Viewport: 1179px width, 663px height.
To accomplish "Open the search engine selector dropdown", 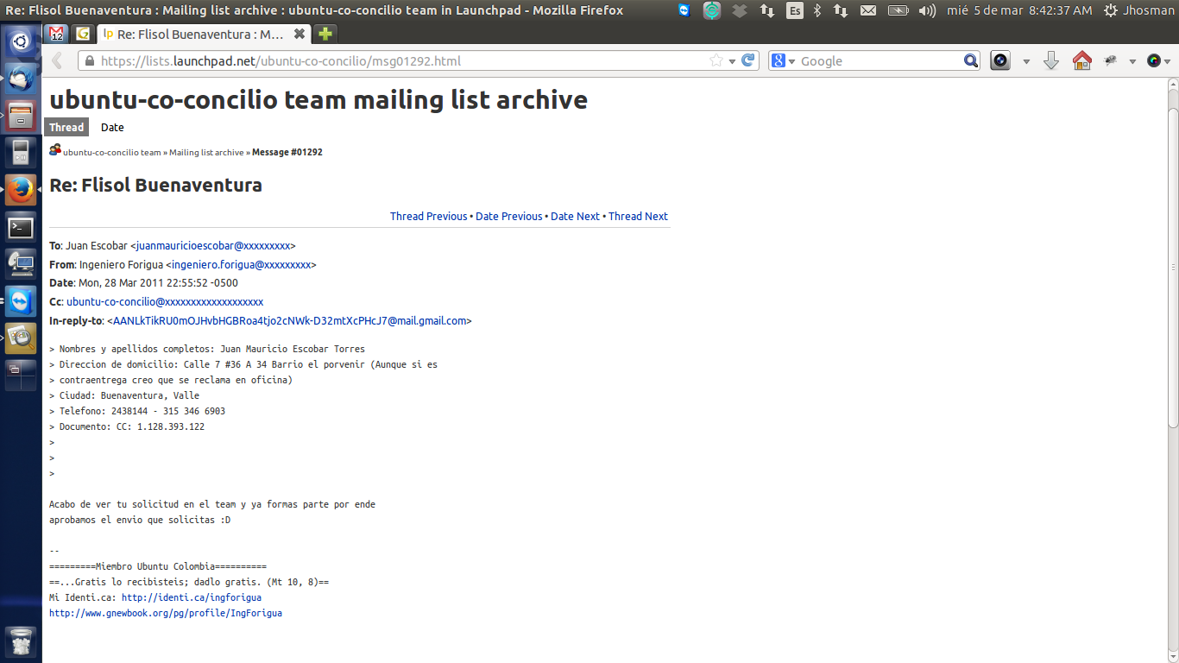I will [784, 61].
